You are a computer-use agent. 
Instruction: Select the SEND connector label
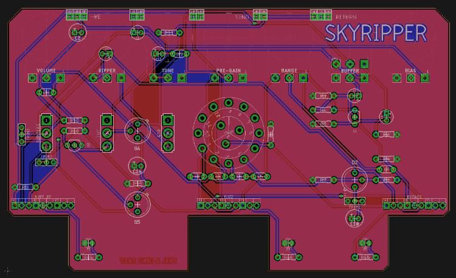click(242, 17)
